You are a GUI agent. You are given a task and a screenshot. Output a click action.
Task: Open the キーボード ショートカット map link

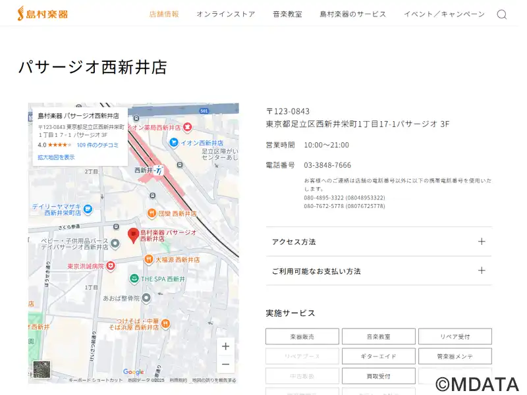(x=96, y=380)
